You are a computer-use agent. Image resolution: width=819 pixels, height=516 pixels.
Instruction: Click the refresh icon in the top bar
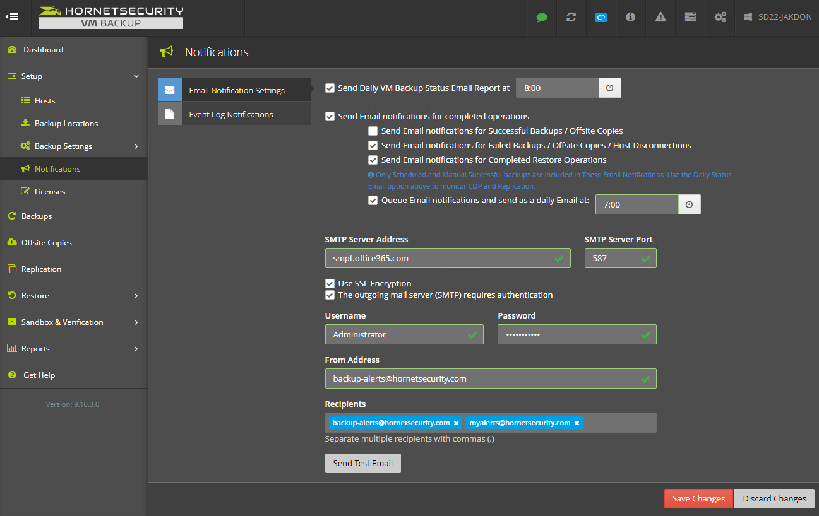pyautogui.click(x=571, y=17)
